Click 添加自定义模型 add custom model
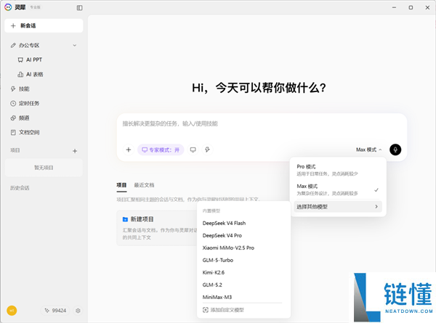The image size is (436, 323). 223,310
